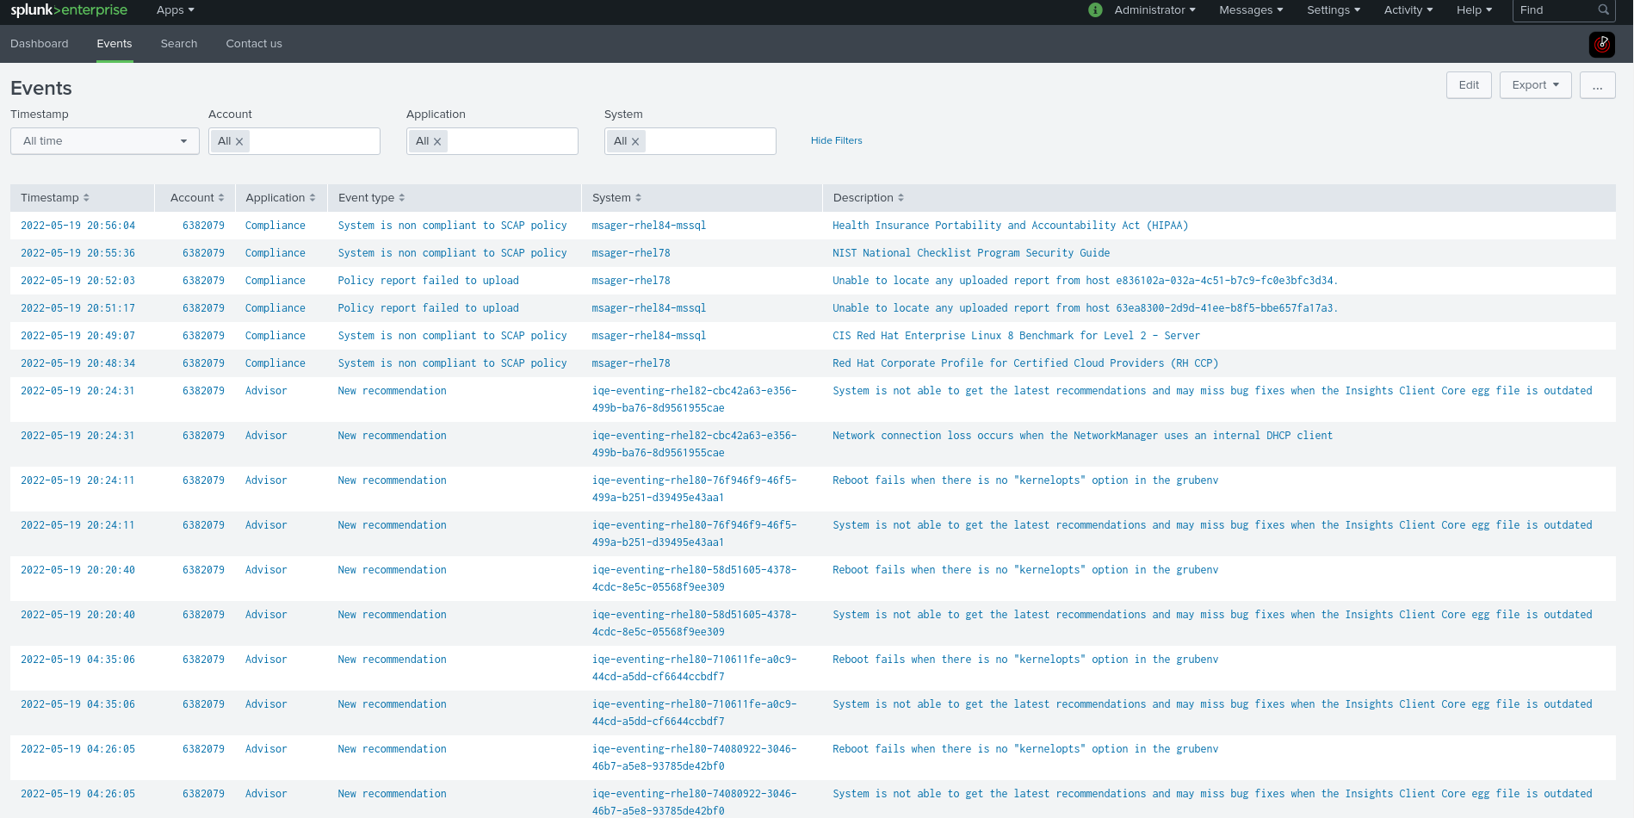
Task: Click 'System is non compliant' event at 20:55:36
Action: coord(453,253)
